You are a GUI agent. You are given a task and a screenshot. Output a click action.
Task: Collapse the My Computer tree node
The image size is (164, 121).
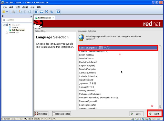(x=4, y=25)
